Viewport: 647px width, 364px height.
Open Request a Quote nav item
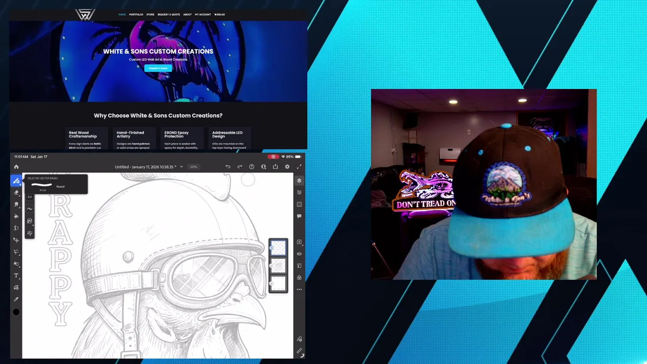169,14
